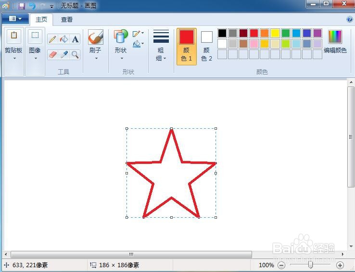Viewport: 355px width, 272px height.
Task: Click the Select rectangle icon under Image
Action: pyautogui.click(x=35, y=36)
